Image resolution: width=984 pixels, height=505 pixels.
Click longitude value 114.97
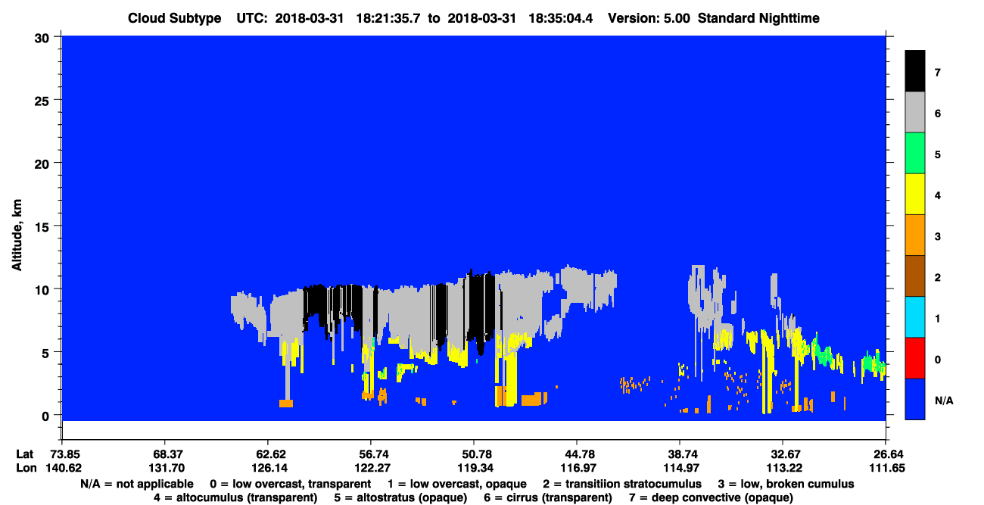(x=680, y=468)
